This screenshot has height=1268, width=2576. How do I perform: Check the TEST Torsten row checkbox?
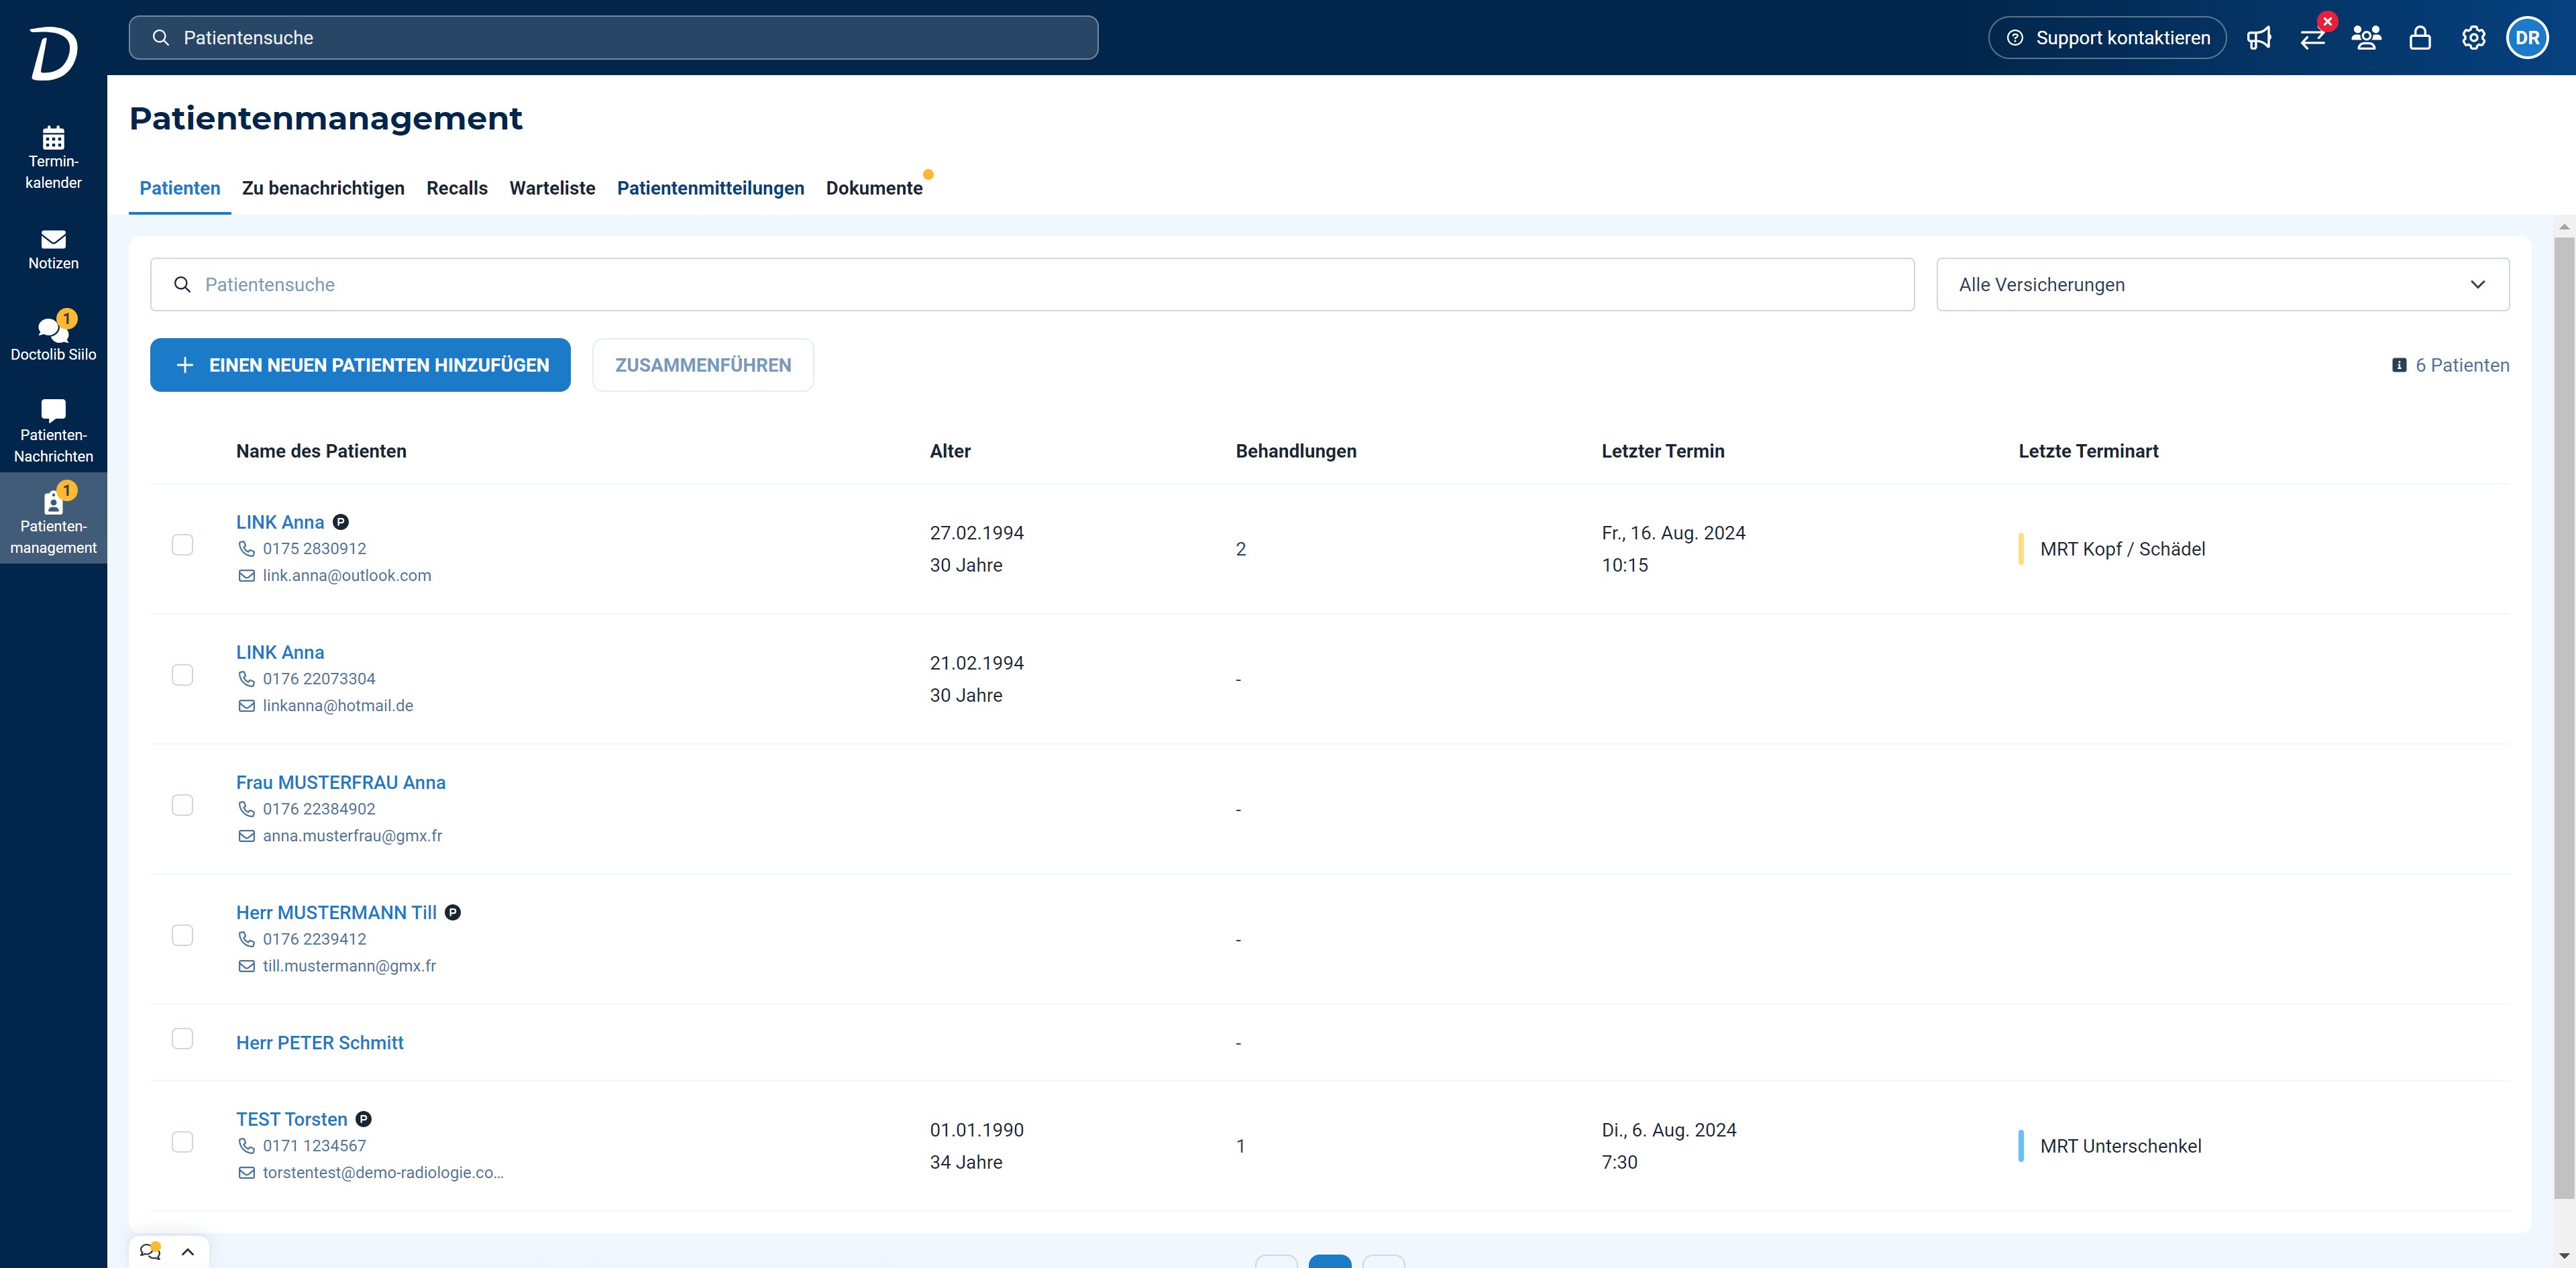182,1142
